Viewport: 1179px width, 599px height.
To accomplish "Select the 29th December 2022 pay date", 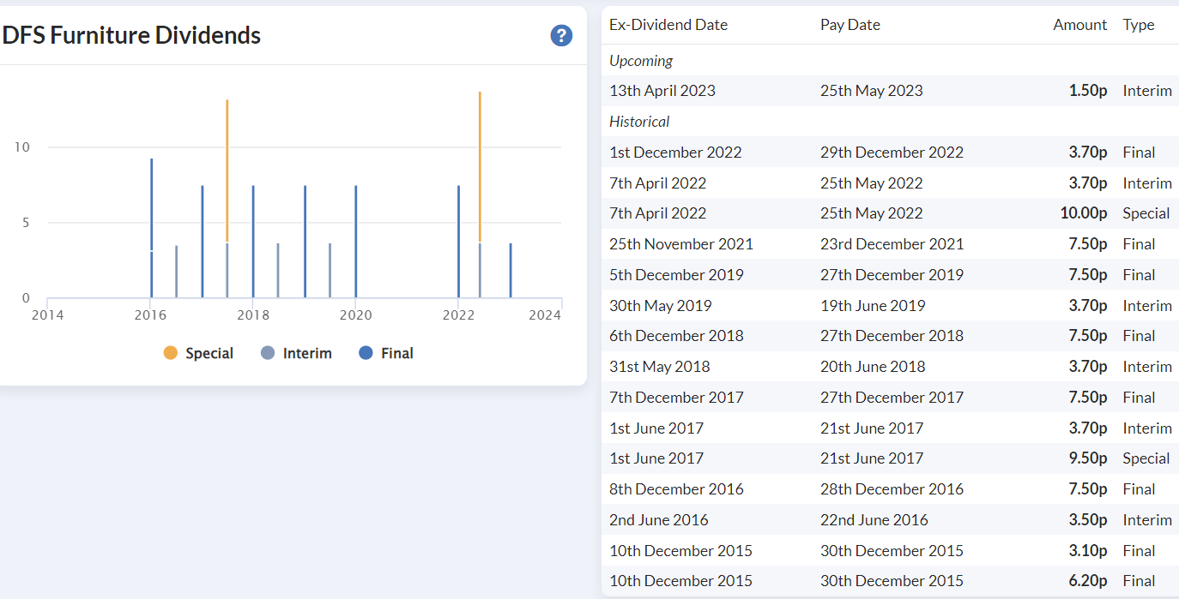I will (x=892, y=153).
